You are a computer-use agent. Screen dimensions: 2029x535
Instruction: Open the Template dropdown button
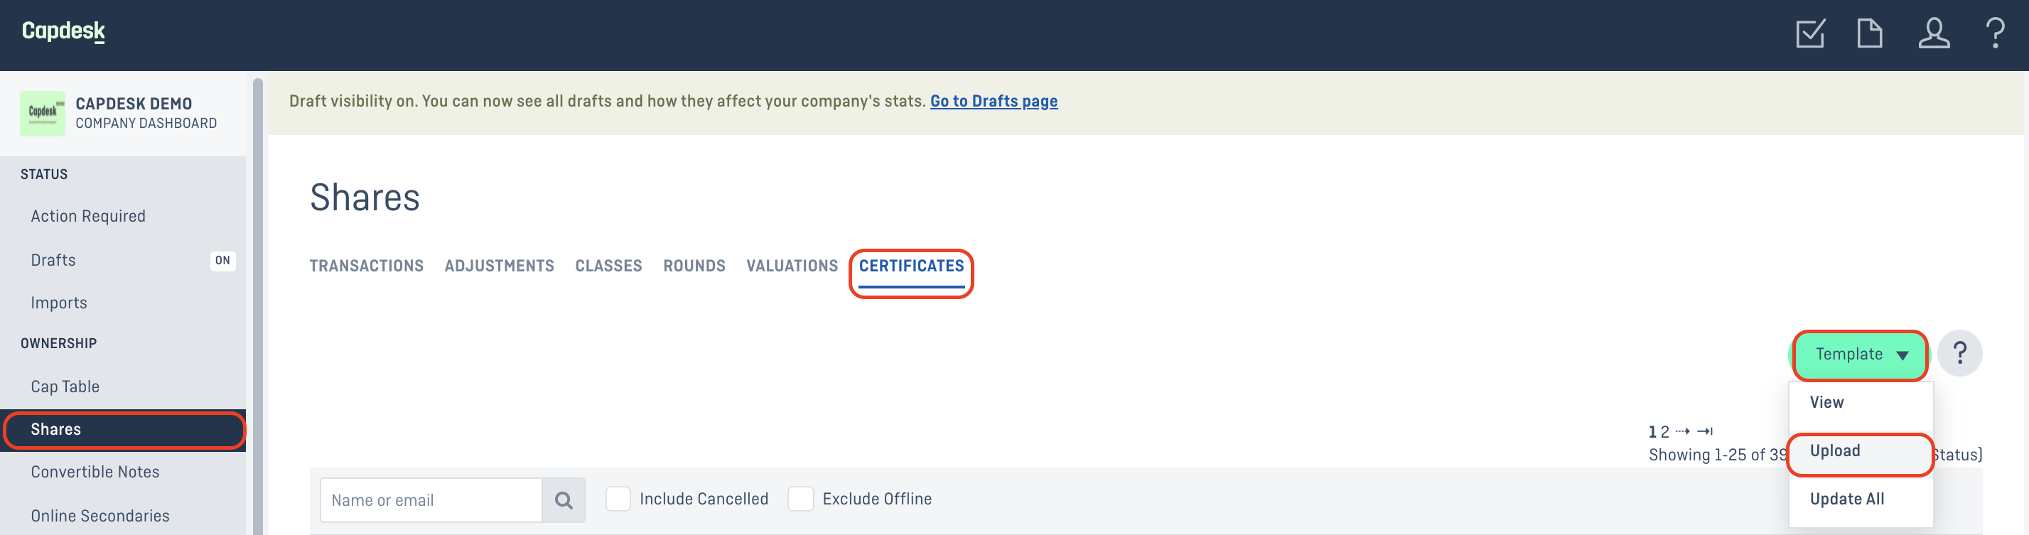[x=1860, y=355]
